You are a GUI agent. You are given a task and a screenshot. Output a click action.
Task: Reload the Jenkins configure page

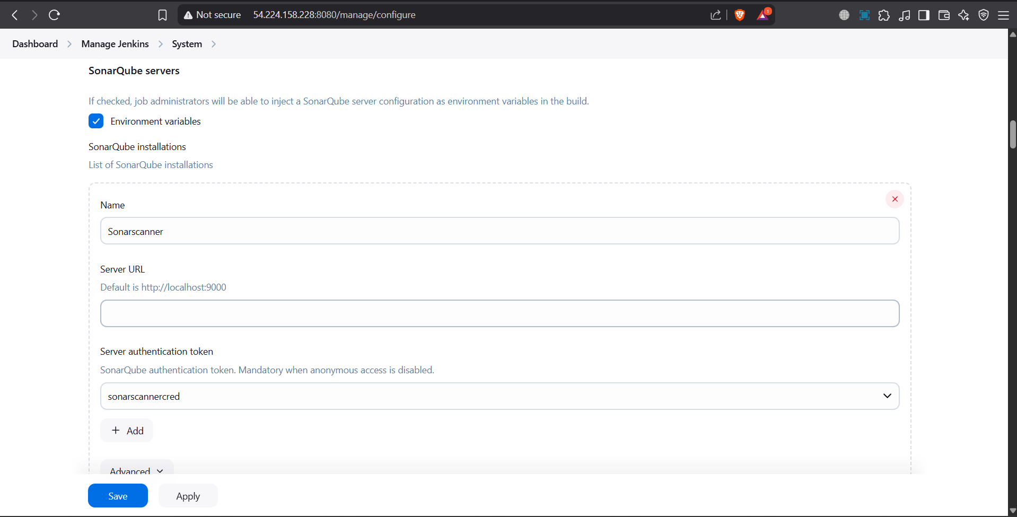(54, 15)
